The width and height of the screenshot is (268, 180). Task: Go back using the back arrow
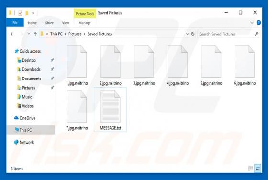click(12, 34)
